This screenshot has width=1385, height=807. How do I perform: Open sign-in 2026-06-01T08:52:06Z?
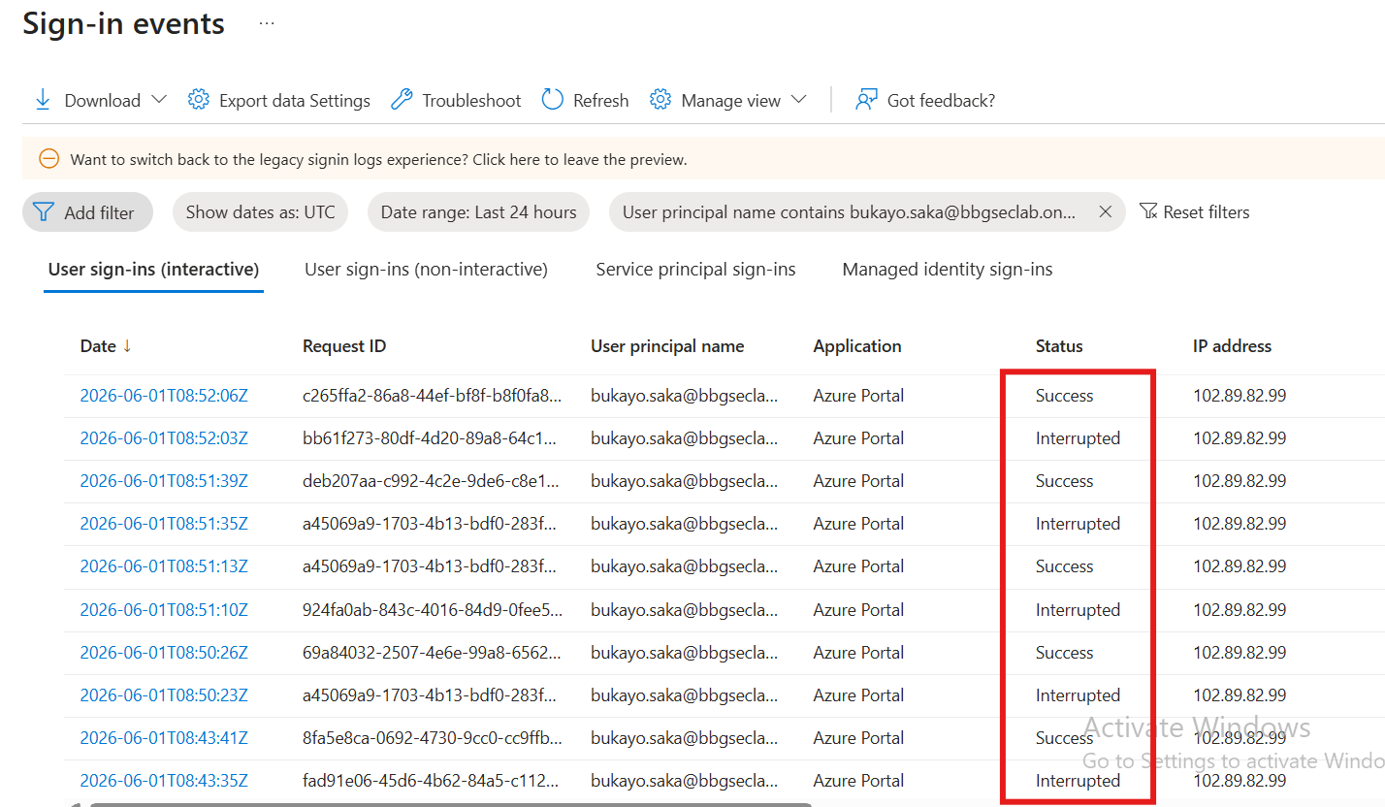click(x=164, y=396)
